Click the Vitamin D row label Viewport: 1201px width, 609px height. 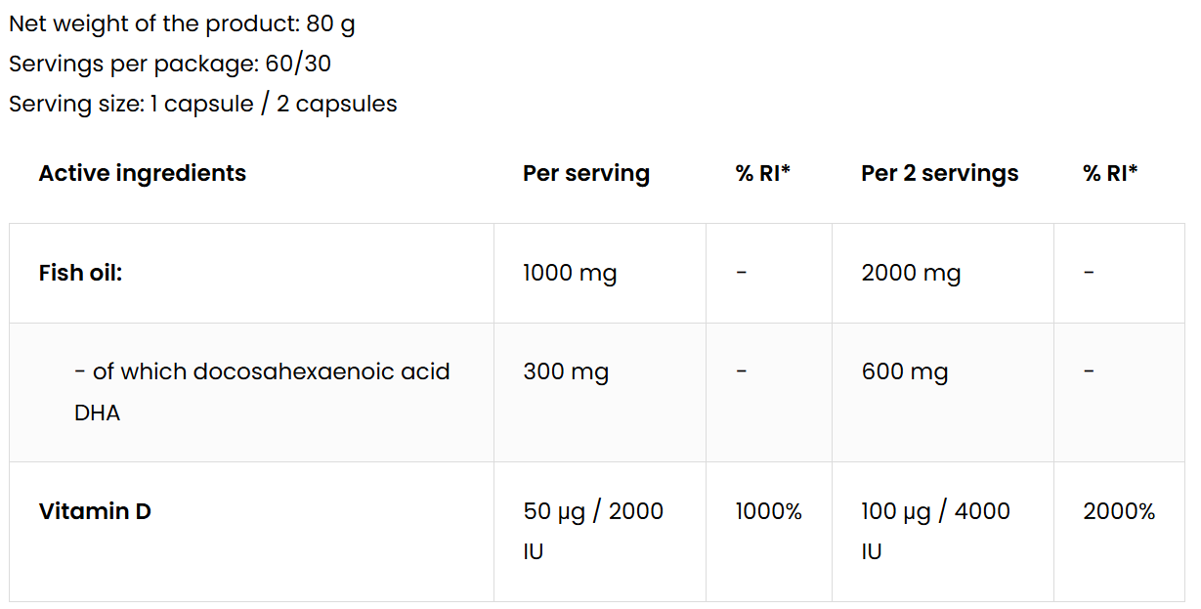click(95, 510)
